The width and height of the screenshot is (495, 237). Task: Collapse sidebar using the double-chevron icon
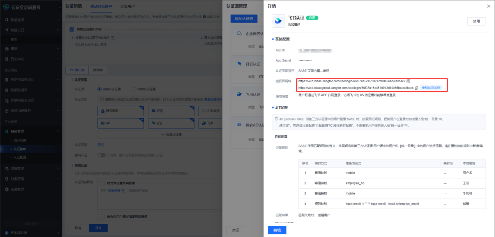tap(59, 7)
